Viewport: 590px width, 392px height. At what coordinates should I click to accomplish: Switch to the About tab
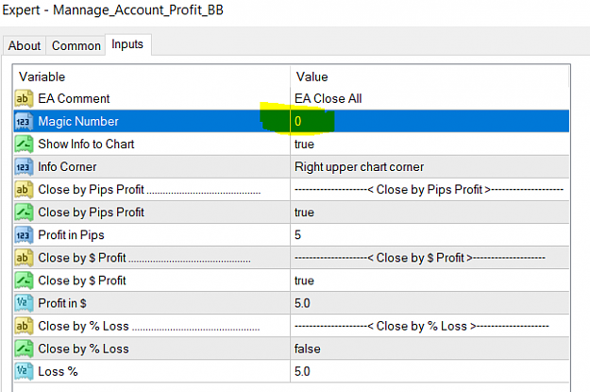pyautogui.click(x=25, y=46)
